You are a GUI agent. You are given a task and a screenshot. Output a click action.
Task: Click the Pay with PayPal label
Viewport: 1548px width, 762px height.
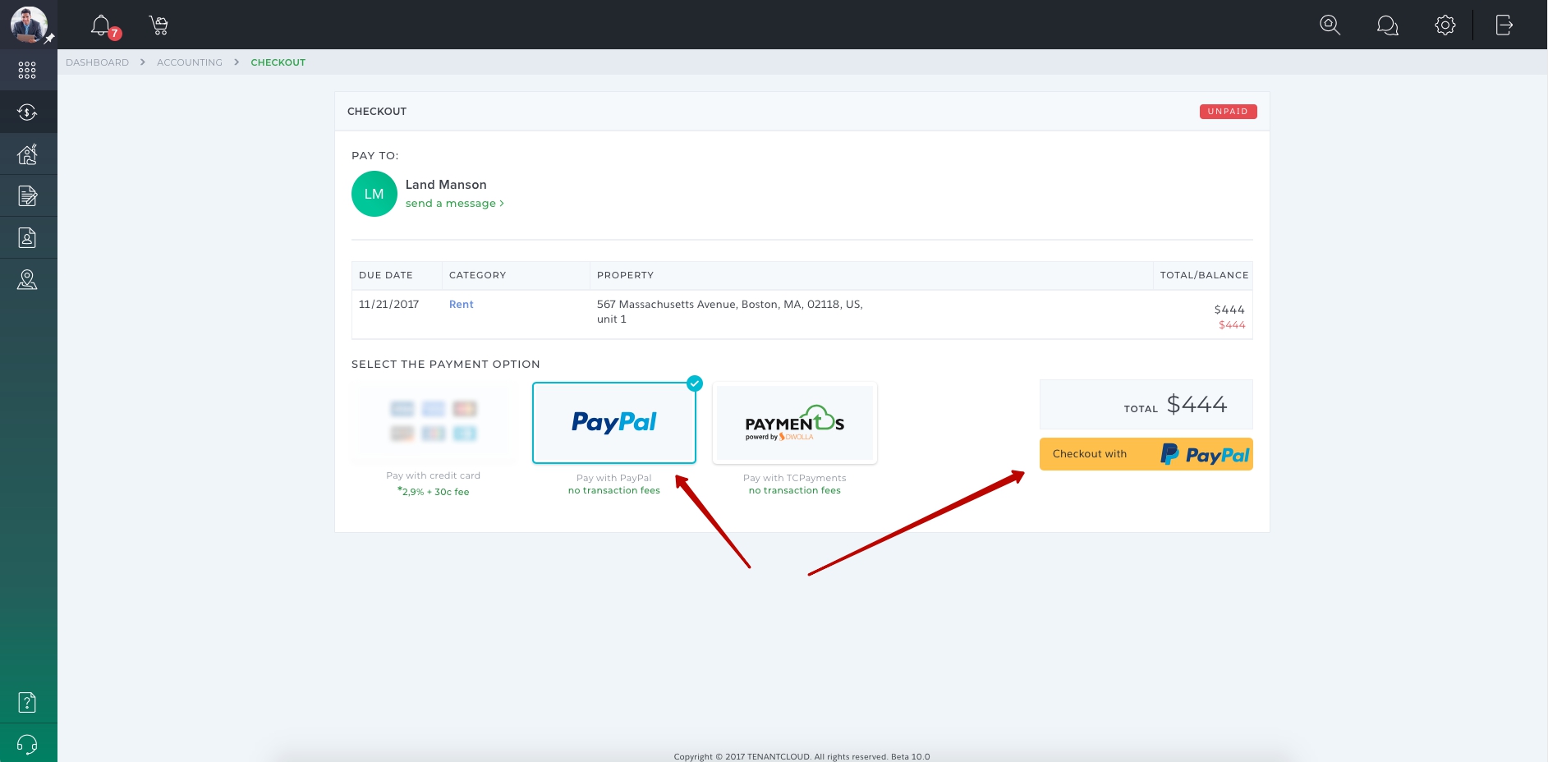[x=614, y=478]
